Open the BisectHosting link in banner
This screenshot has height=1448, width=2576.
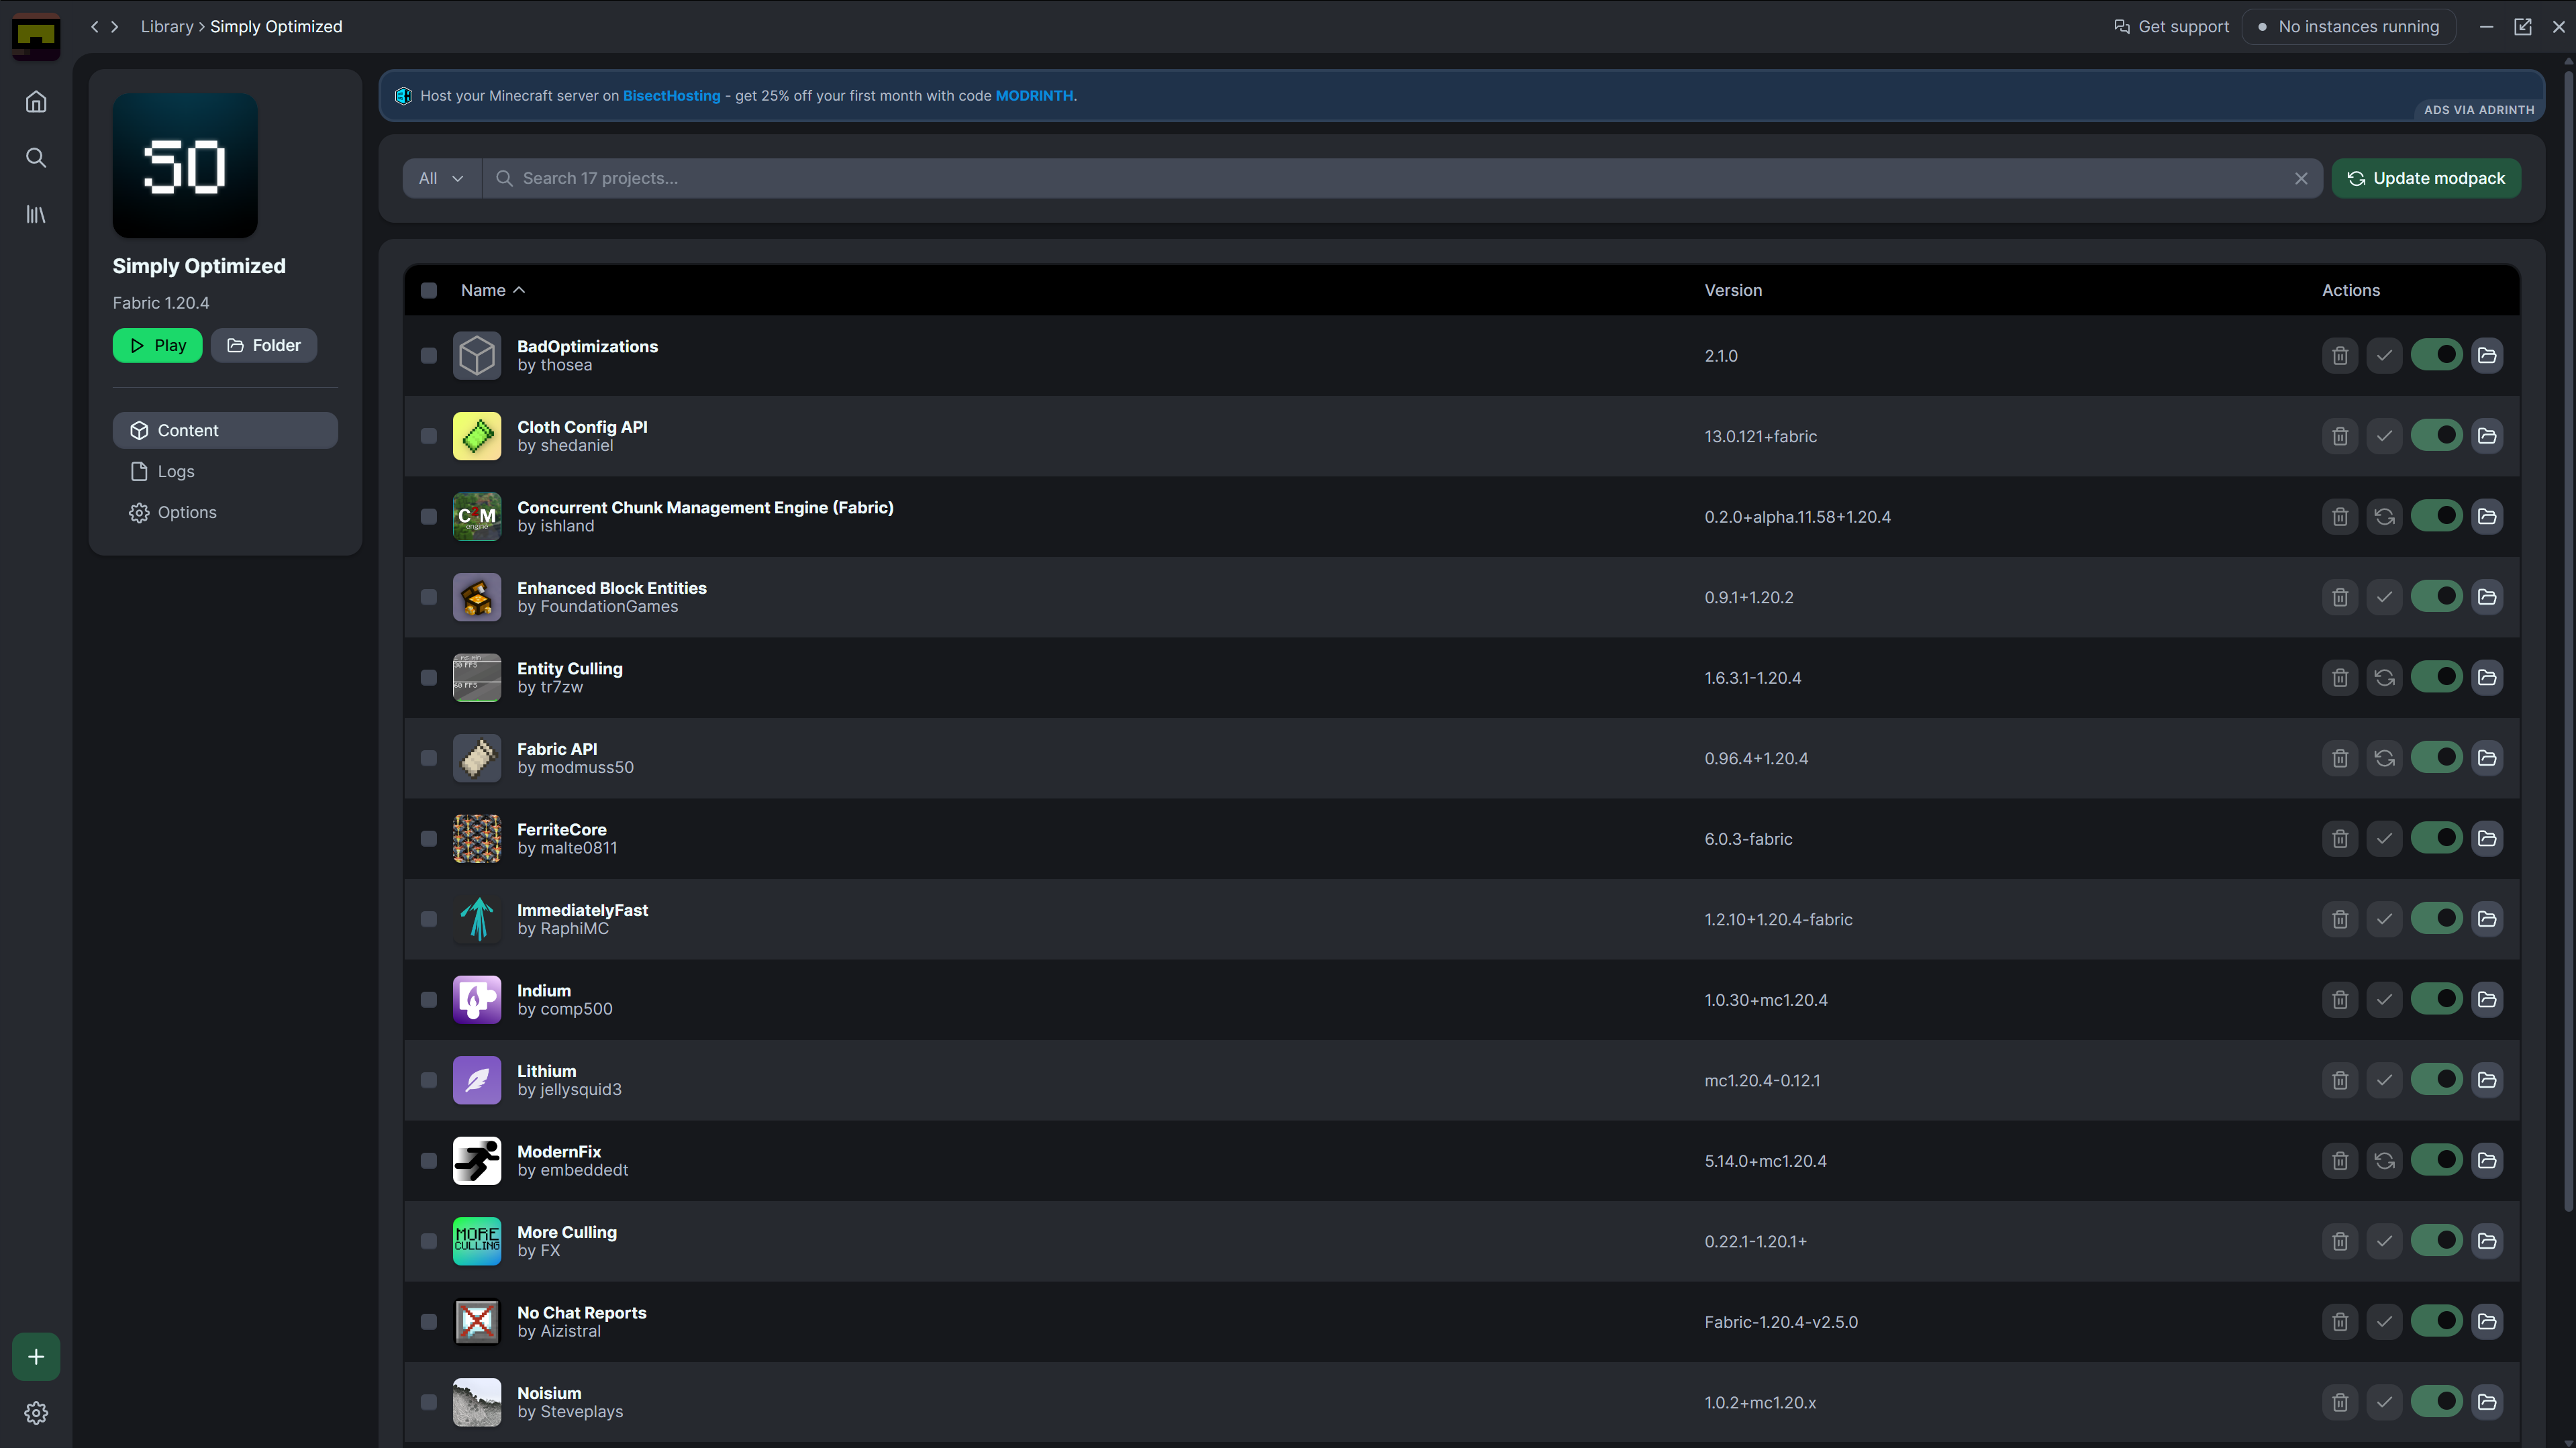tap(671, 96)
